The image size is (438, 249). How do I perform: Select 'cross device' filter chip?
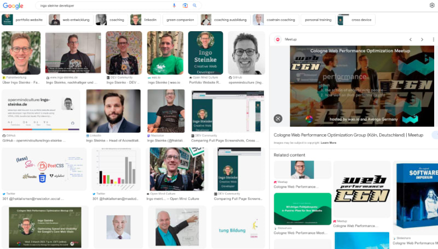356,20
